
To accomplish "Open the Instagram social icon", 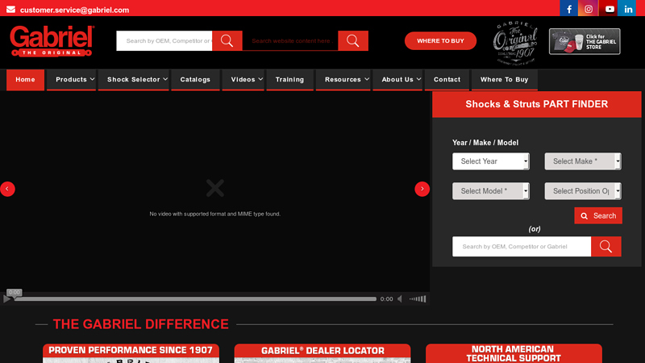I will [589, 9].
